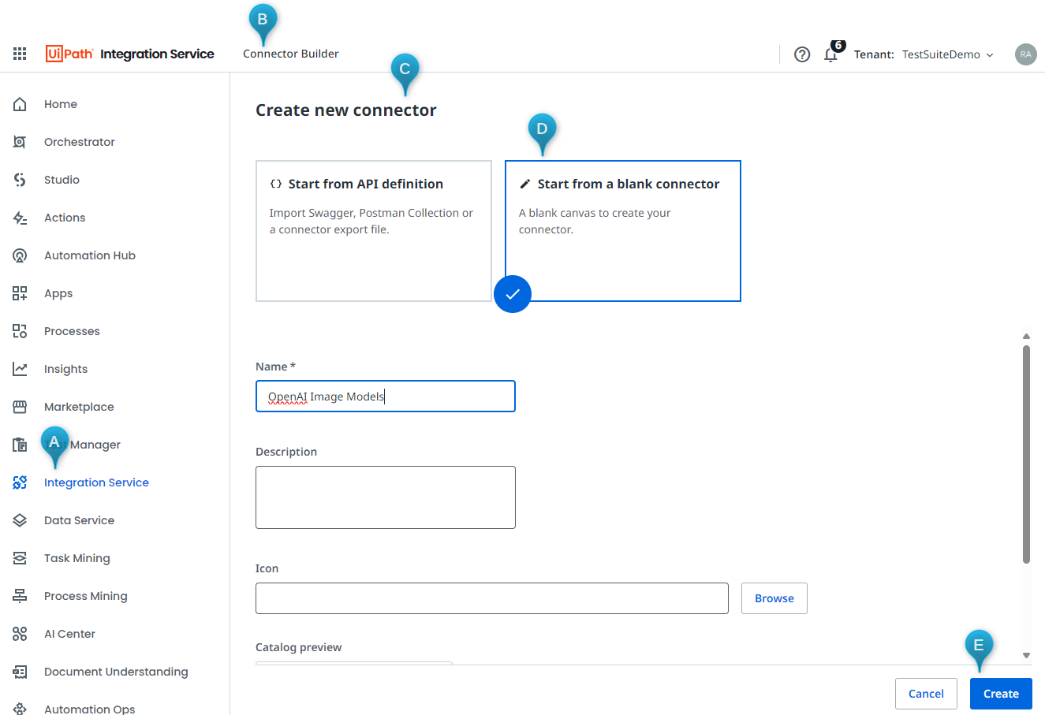The height and width of the screenshot is (715, 1045).
Task: Open Orchestrator from the sidebar
Action: tap(80, 142)
